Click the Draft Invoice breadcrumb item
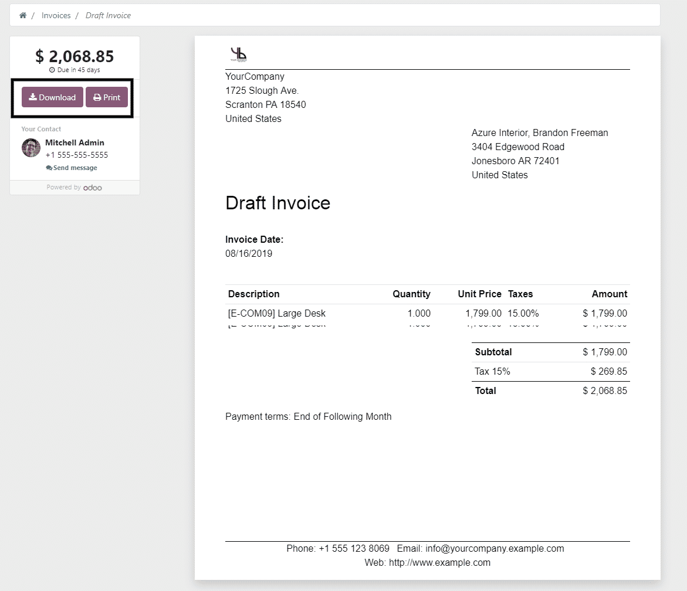 pyautogui.click(x=108, y=15)
